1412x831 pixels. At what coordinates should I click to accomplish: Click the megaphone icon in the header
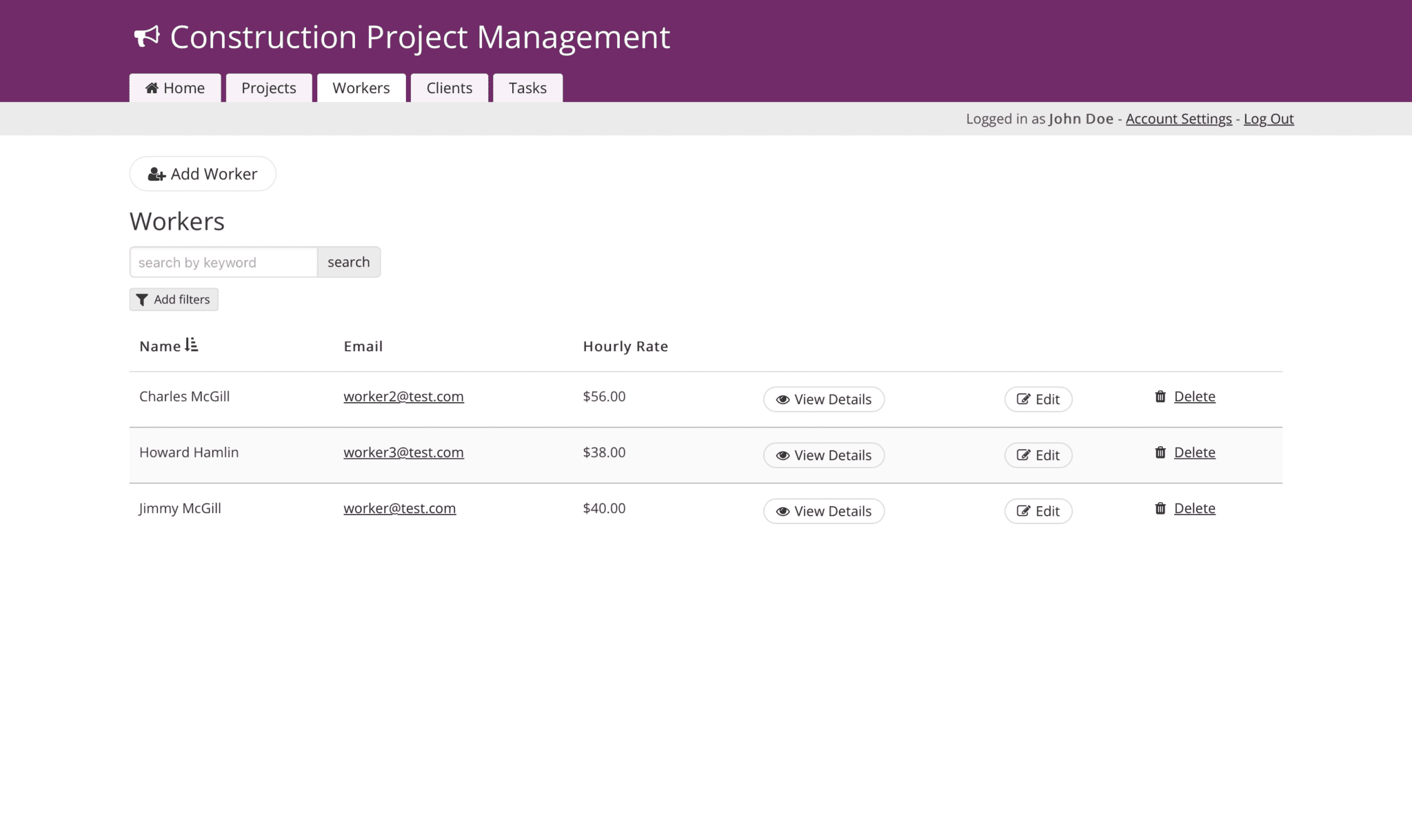tap(147, 36)
